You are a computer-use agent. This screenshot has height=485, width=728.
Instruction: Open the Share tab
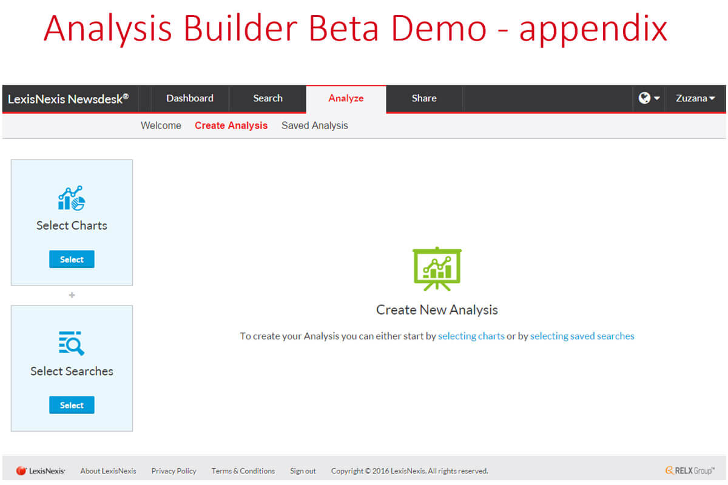coord(424,98)
